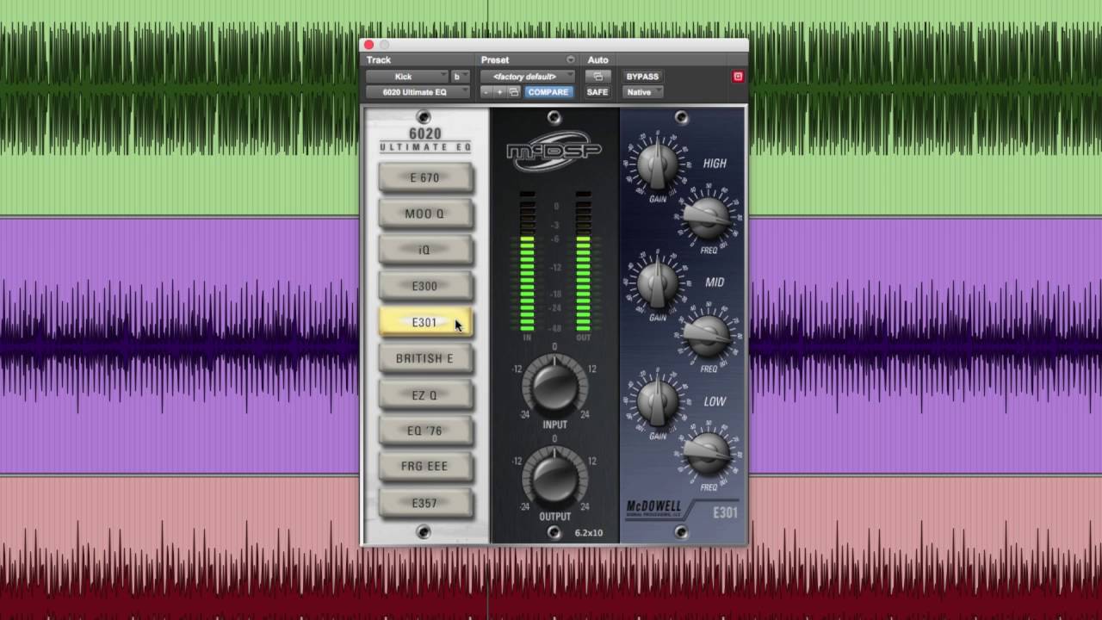Toggle the BYPASS button
Screen dimensions: 1102x620
(x=642, y=77)
